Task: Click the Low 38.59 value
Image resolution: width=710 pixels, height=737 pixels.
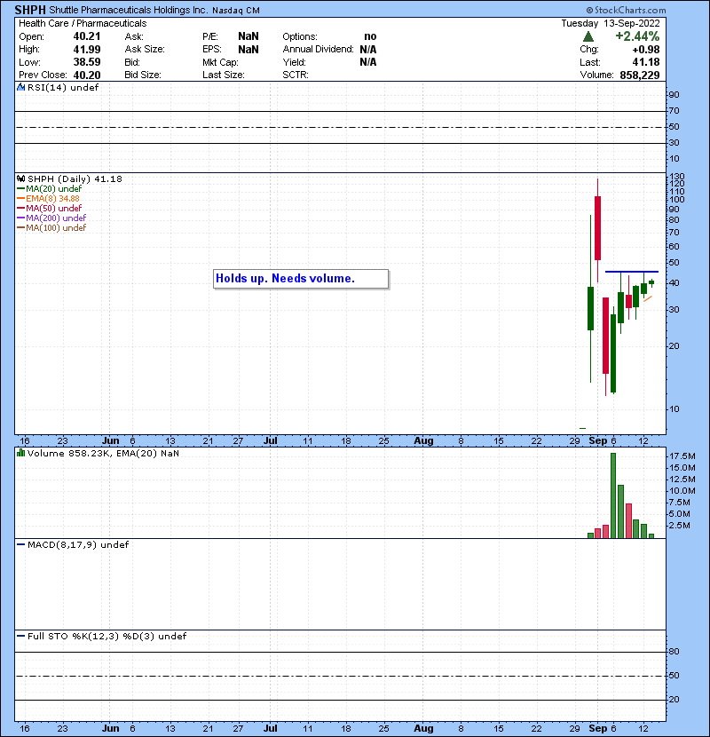Action: click(x=87, y=62)
